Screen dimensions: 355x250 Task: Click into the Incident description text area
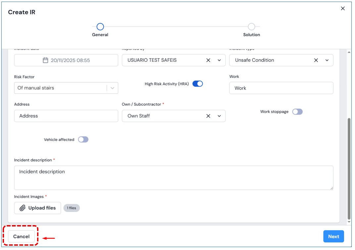(x=174, y=178)
